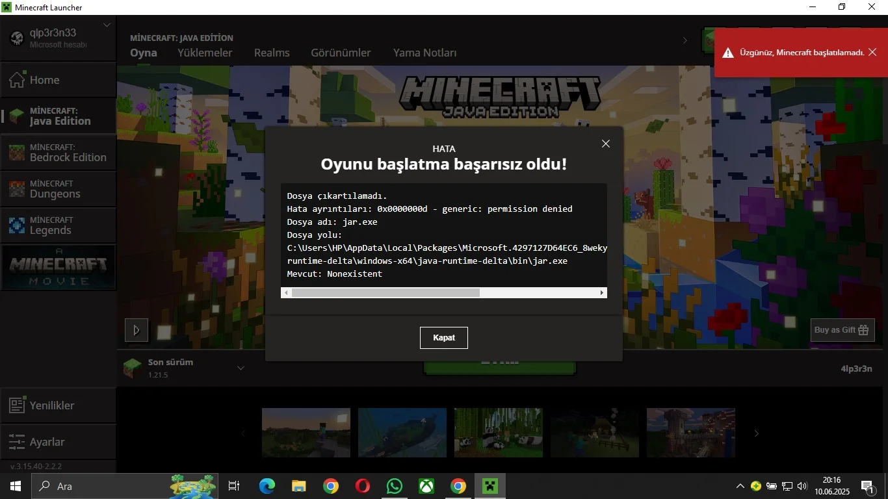
Task: Switch to the Oyna tab
Action: click(144, 53)
